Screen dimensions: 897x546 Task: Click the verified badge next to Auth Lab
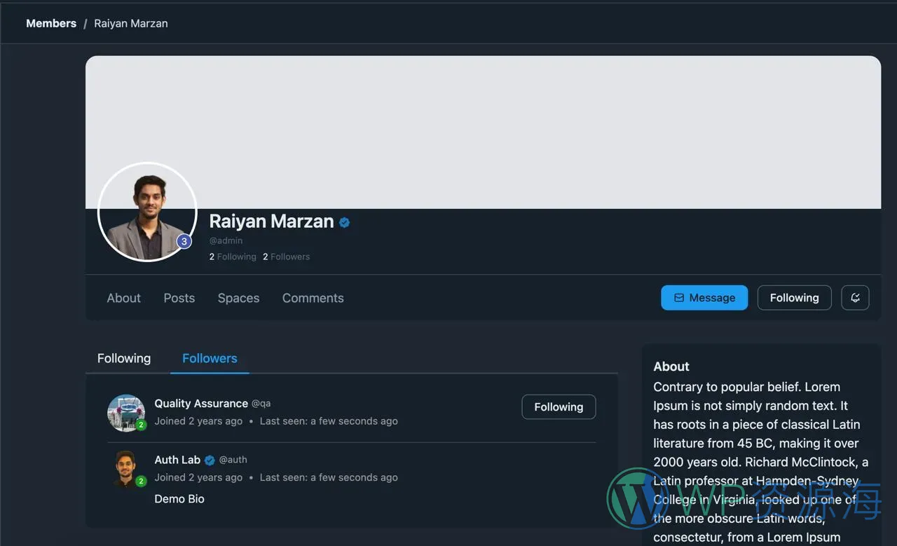[x=210, y=460]
